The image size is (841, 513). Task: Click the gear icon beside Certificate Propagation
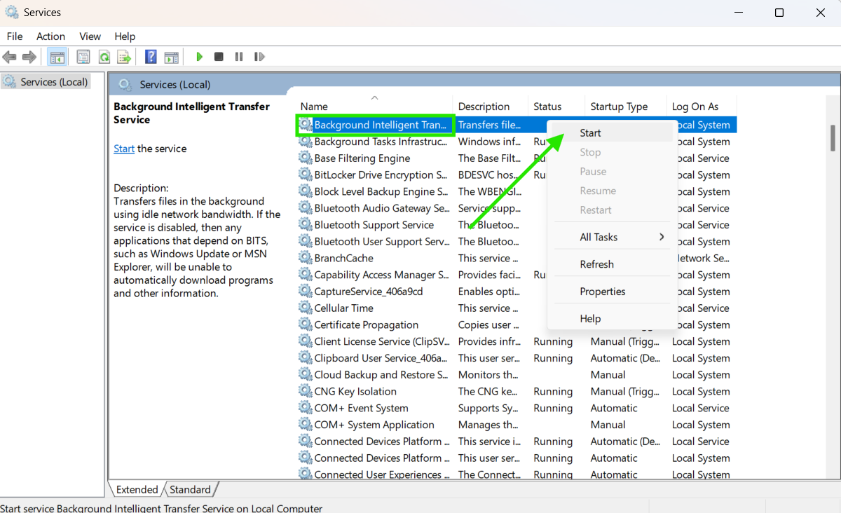coord(305,325)
